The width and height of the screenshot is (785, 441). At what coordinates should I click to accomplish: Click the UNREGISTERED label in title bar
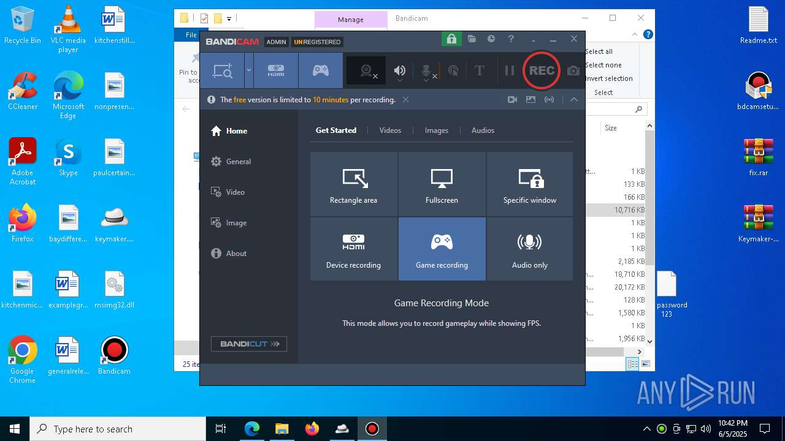[317, 42]
